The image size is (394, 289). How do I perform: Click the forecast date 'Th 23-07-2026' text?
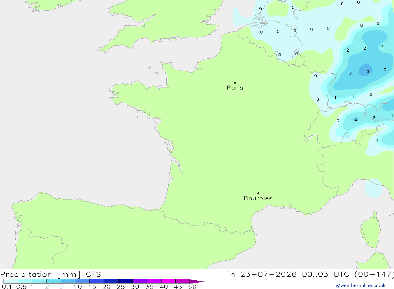click(261, 274)
